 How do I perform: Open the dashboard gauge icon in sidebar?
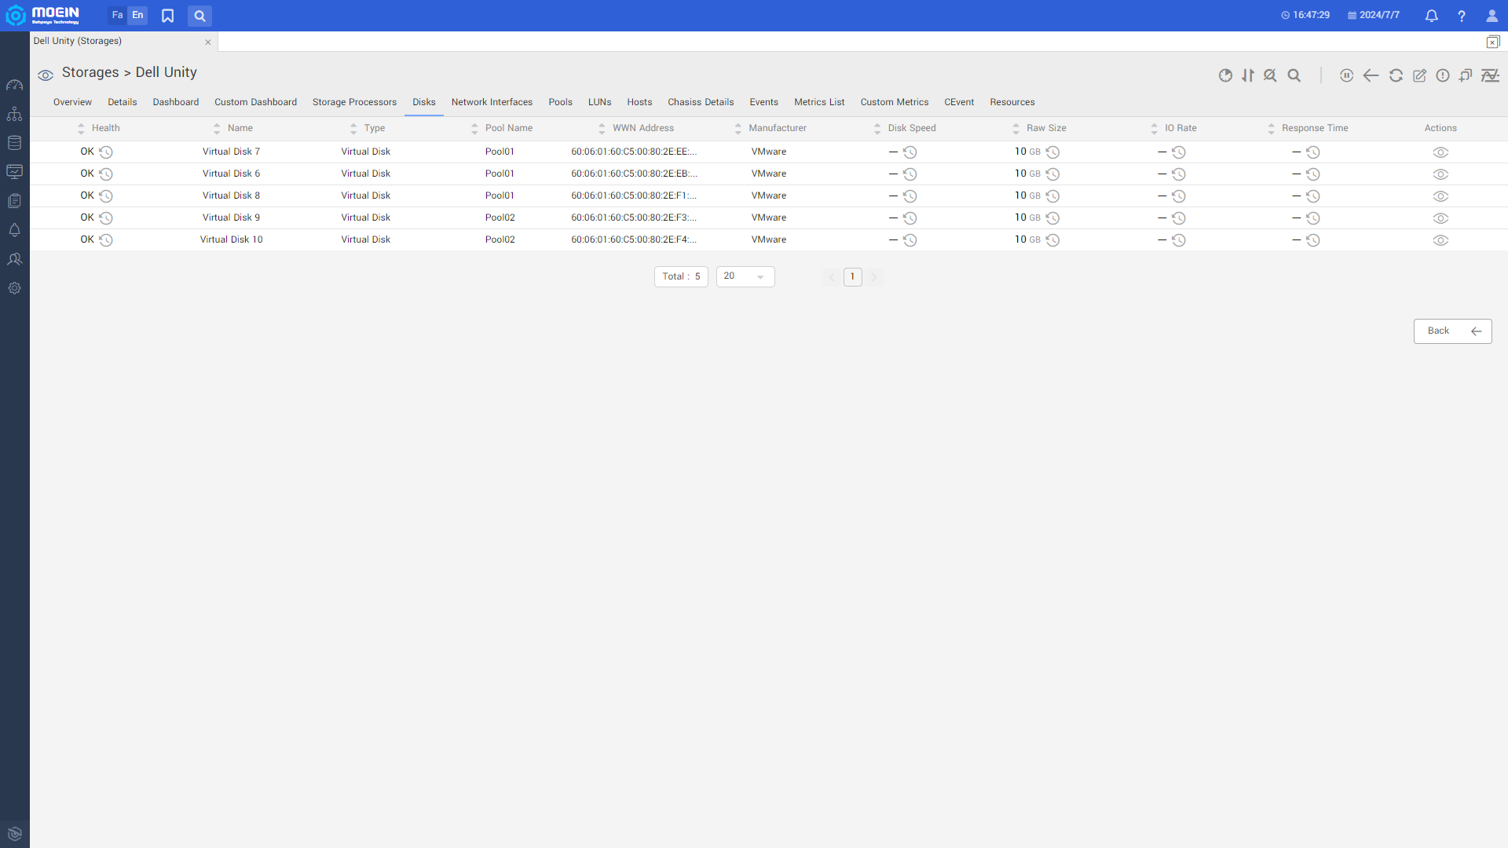[x=14, y=85]
